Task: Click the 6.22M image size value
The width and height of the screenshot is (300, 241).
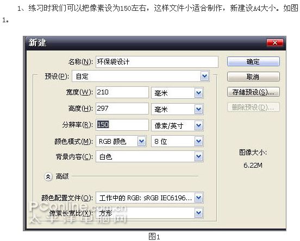Action: click(x=253, y=166)
